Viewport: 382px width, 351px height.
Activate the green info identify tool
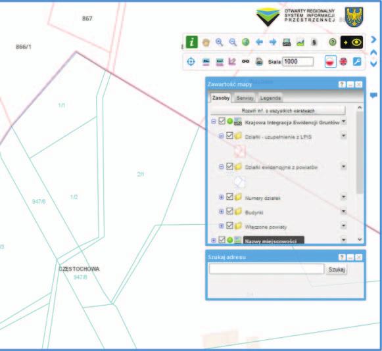point(192,42)
